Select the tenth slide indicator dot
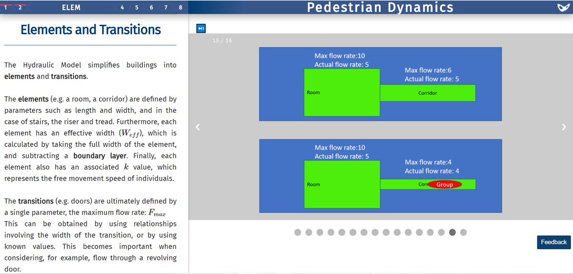This screenshot has height=274, width=573. point(397,233)
